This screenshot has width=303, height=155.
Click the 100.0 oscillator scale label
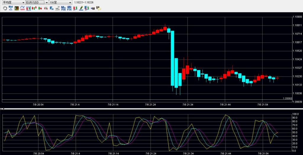coord(296,114)
